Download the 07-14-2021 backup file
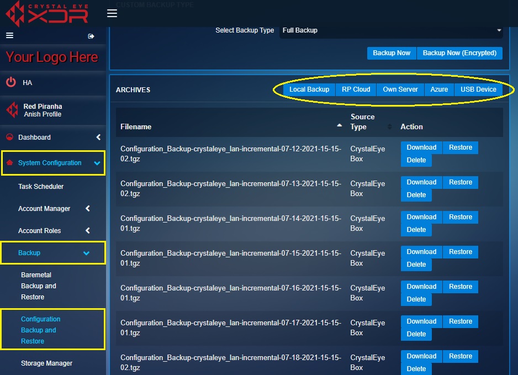 click(421, 217)
